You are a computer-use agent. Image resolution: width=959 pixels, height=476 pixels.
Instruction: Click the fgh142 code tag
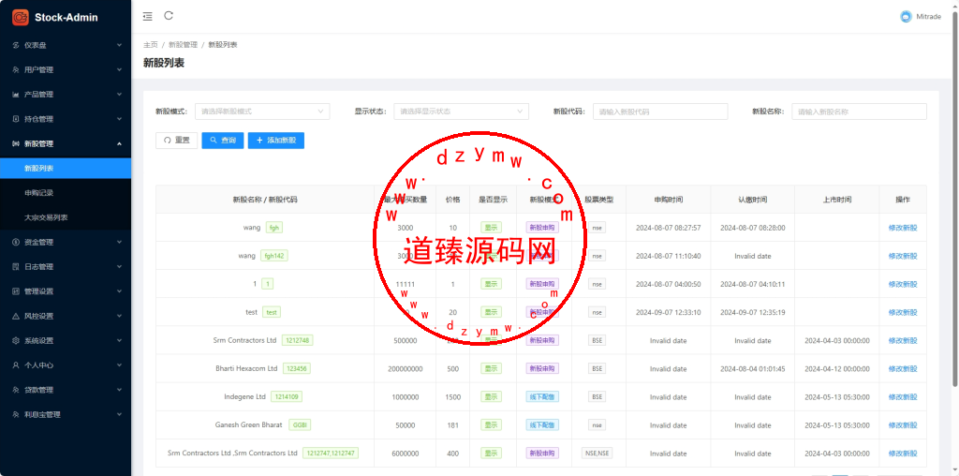[x=273, y=256]
